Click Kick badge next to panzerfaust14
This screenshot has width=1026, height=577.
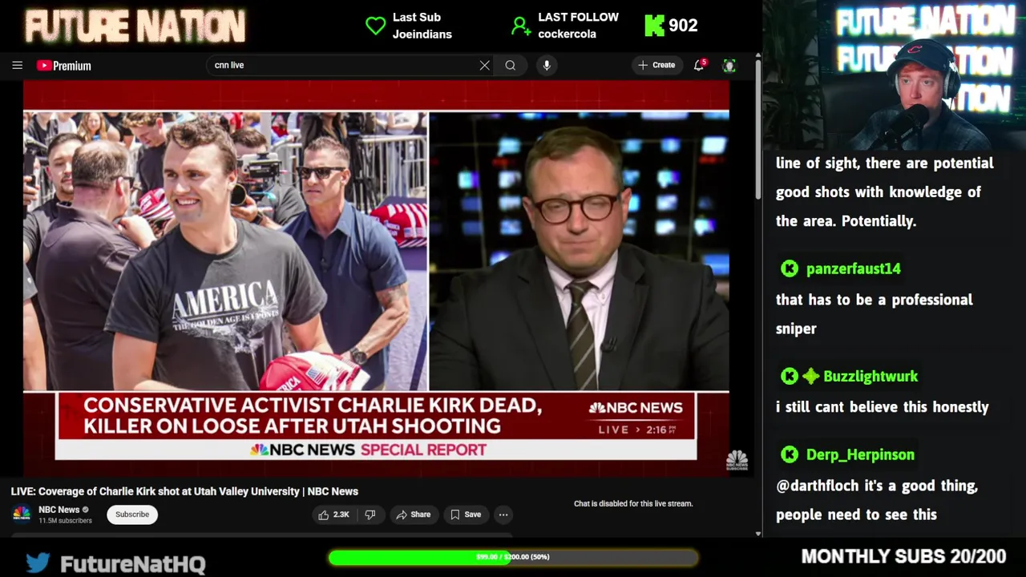point(790,268)
